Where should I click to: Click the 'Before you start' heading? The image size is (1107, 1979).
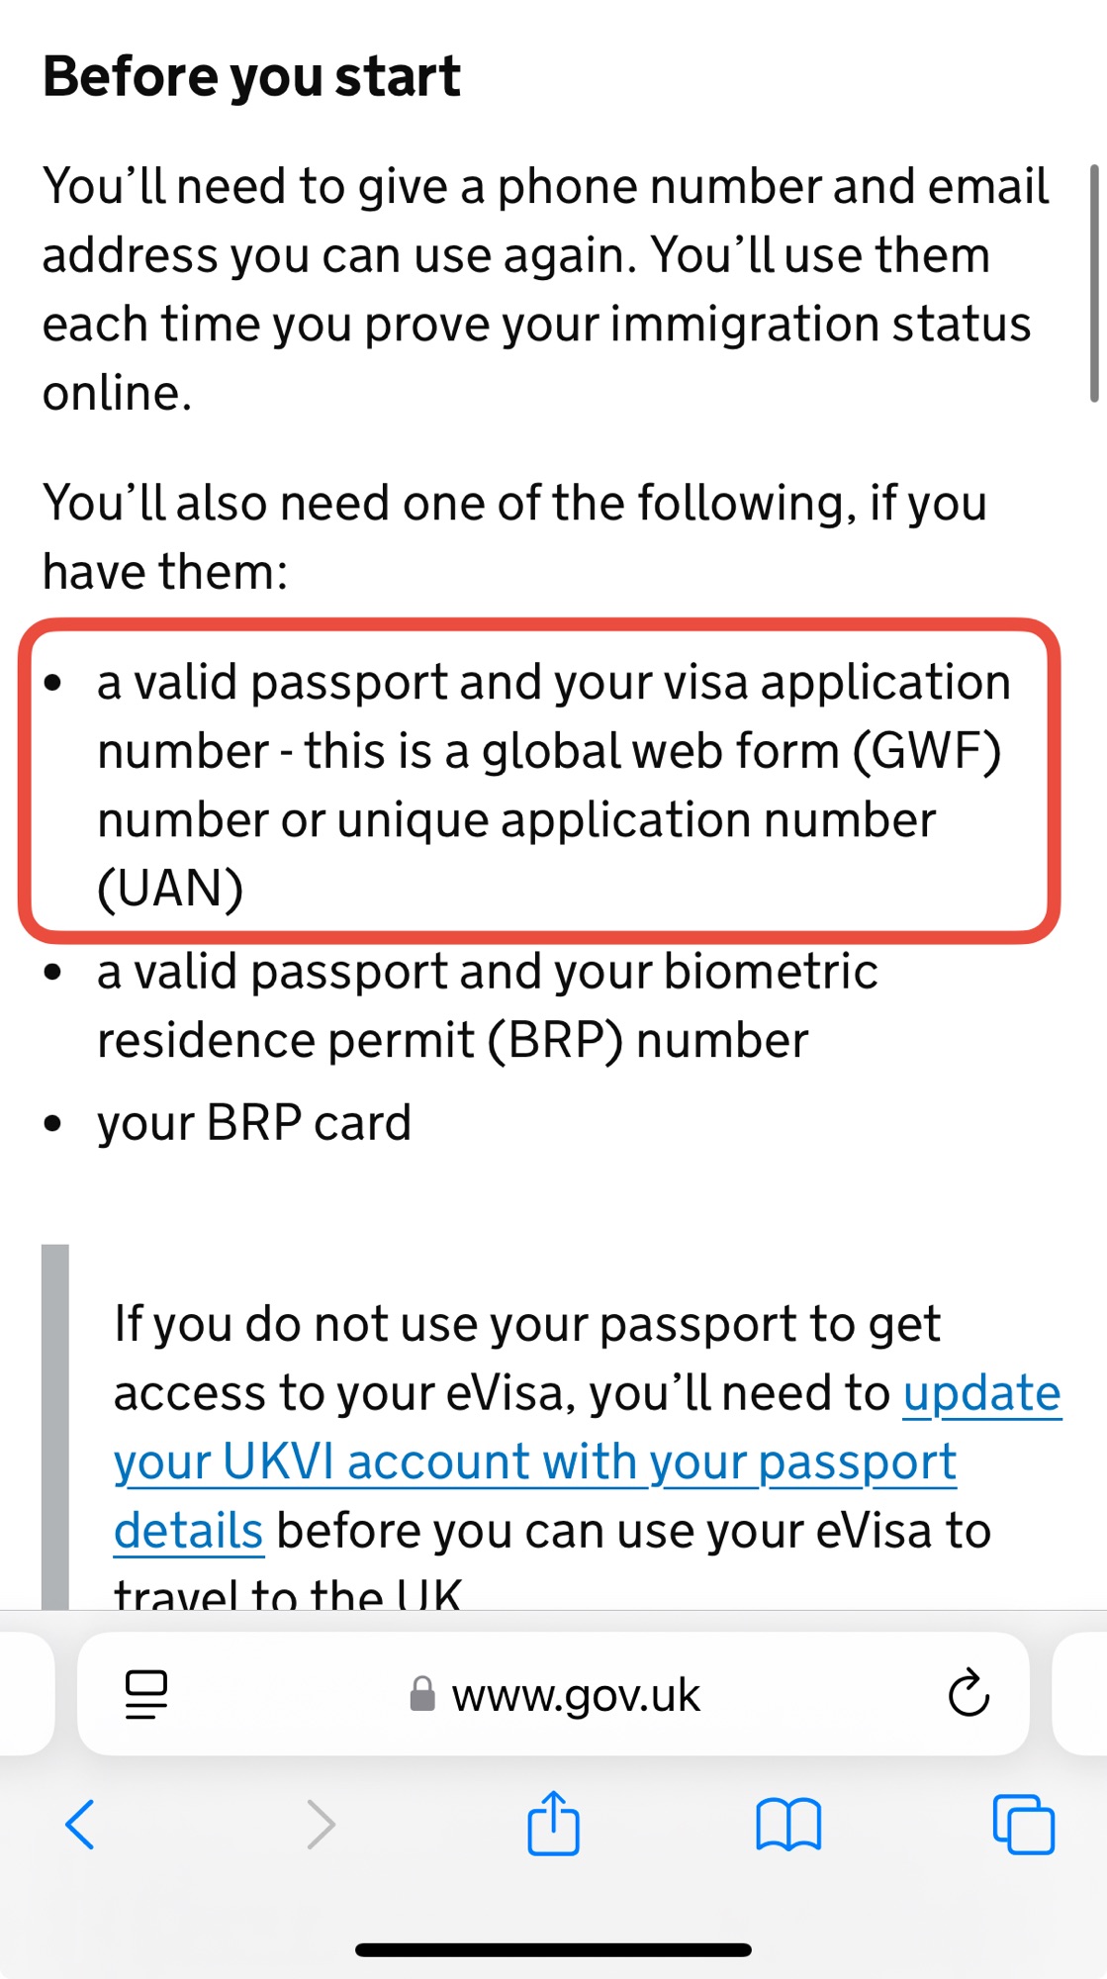(251, 76)
